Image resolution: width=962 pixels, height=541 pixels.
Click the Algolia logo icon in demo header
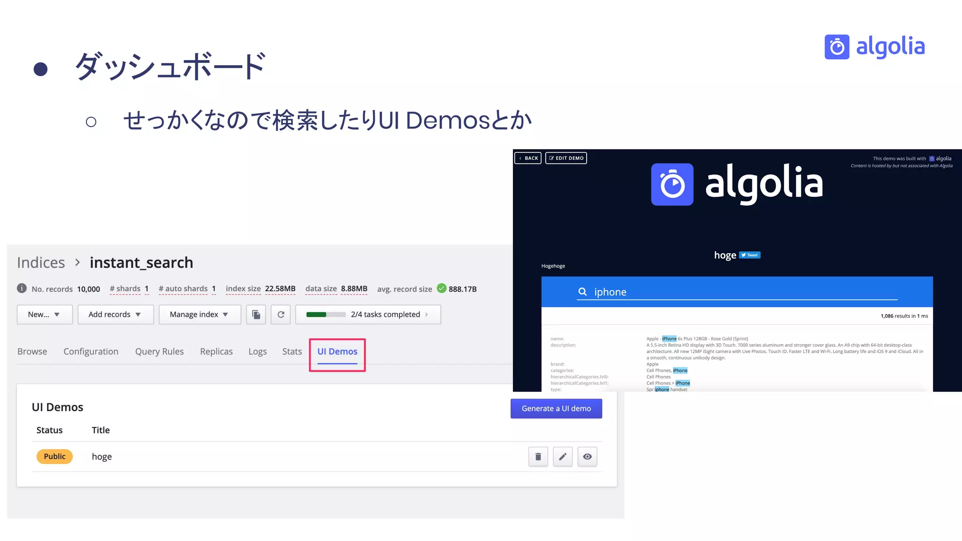click(672, 184)
